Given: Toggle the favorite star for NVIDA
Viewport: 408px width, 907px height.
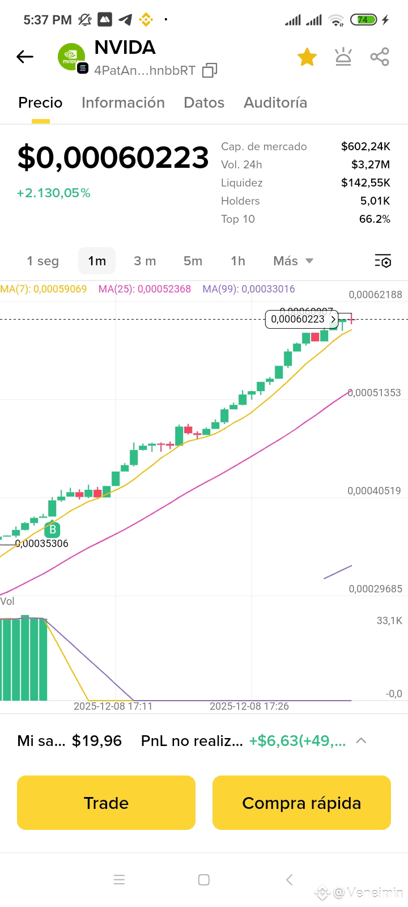Looking at the screenshot, I should (x=307, y=57).
